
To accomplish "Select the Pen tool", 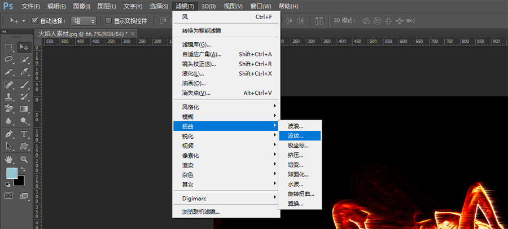I will coord(8,134).
